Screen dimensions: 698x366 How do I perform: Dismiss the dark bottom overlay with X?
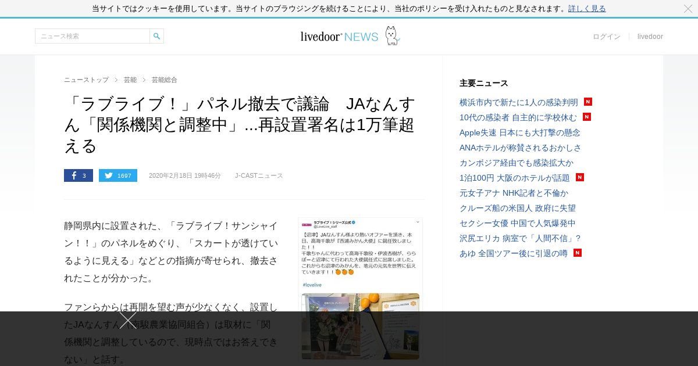128,320
